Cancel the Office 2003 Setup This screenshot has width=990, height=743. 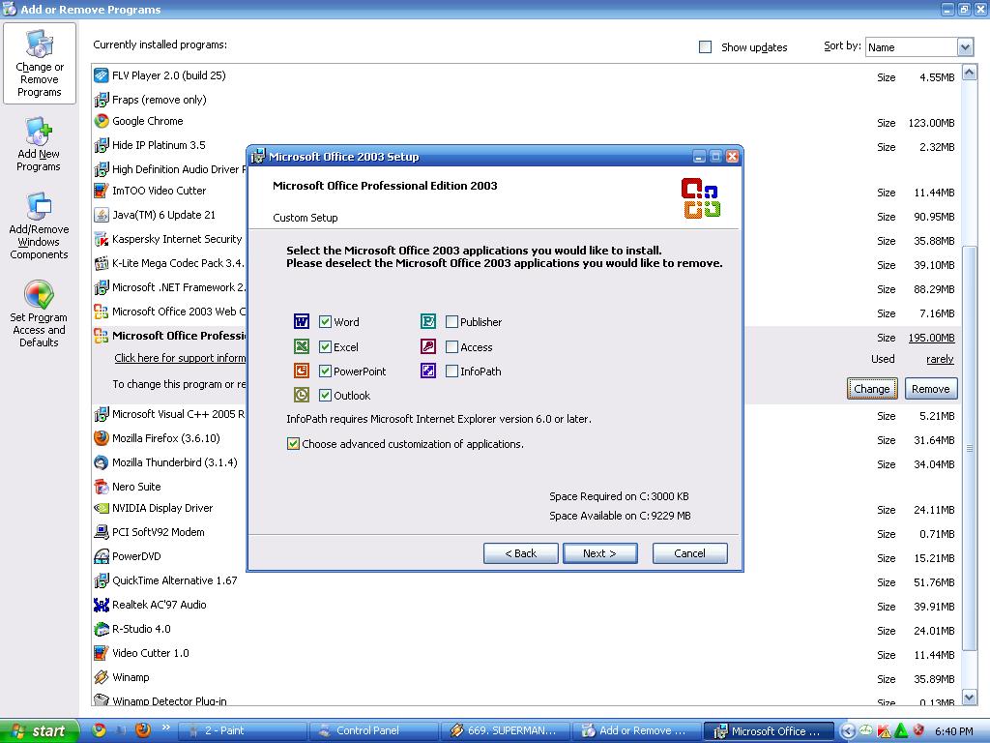click(x=689, y=553)
